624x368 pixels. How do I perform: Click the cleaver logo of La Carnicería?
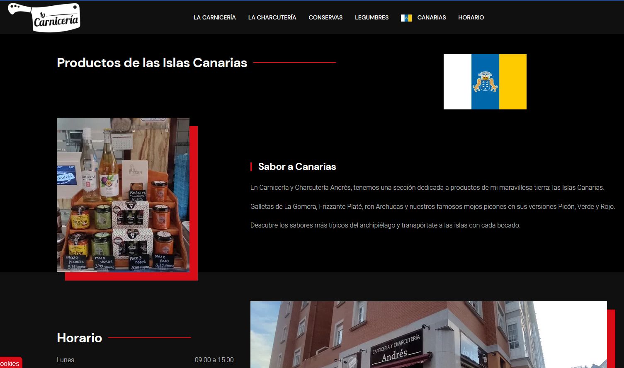[x=44, y=17]
